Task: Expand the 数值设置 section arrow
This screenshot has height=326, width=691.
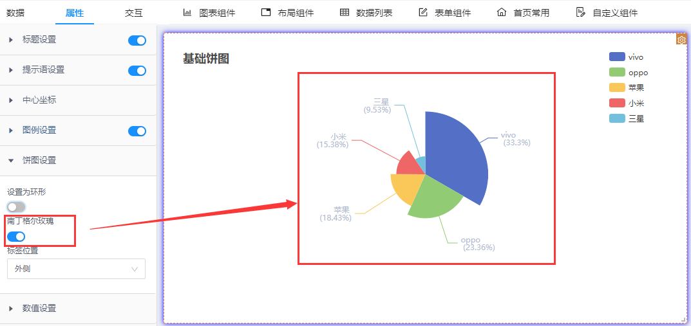Action: (11, 309)
